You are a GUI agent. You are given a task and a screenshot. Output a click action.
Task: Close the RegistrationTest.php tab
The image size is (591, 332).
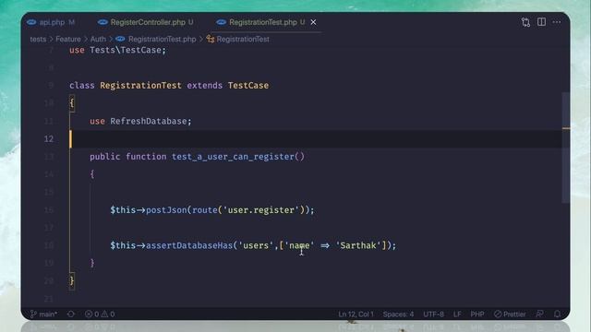coord(313,22)
